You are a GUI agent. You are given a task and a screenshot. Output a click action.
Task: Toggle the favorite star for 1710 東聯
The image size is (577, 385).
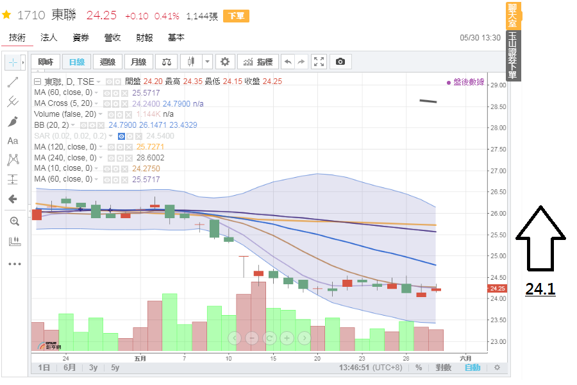coord(6,15)
